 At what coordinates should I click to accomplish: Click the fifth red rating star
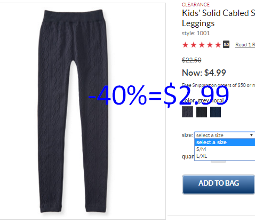click(x=218, y=45)
